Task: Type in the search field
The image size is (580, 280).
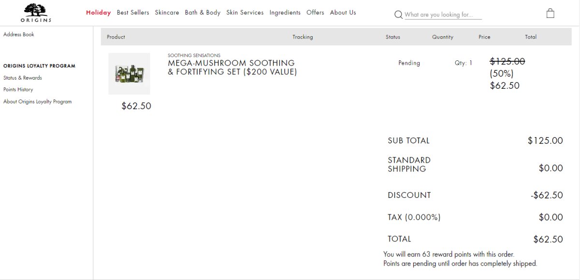Action: click(x=442, y=14)
